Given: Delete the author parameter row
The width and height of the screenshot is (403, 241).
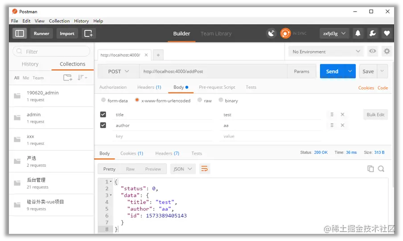Looking at the screenshot, I should tap(342, 125).
